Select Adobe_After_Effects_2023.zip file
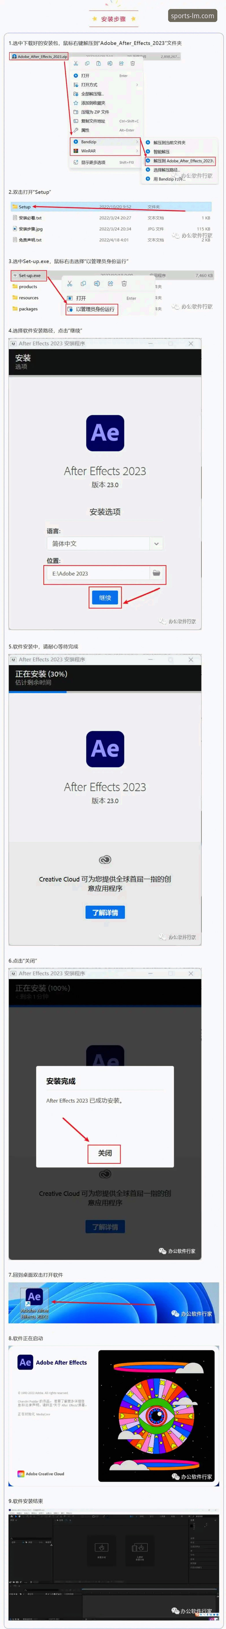The width and height of the screenshot is (226, 1629). (38, 56)
